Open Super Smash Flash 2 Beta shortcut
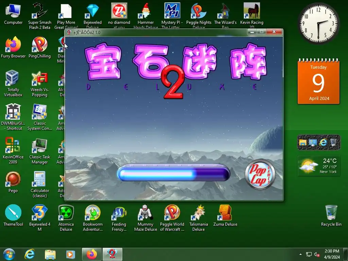The image size is (348, 261). (39, 16)
